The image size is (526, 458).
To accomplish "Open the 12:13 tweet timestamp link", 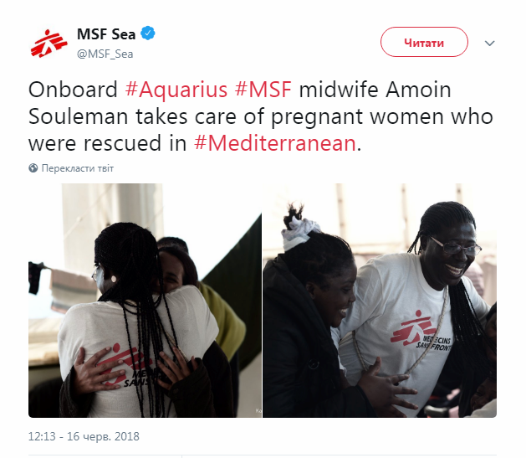I will [42, 436].
